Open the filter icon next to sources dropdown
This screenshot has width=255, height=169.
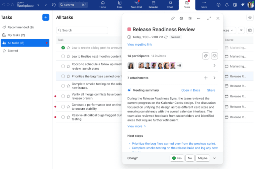(241, 30)
